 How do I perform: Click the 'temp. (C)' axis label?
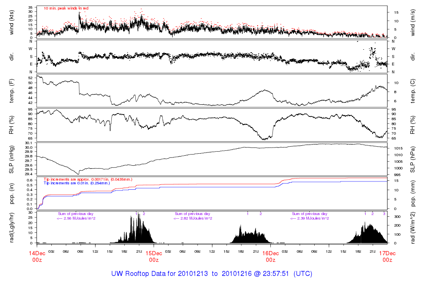tap(413, 90)
